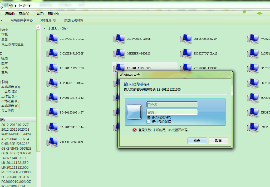Select PC2009010100NQZ in the sidebar network list

point(16,182)
